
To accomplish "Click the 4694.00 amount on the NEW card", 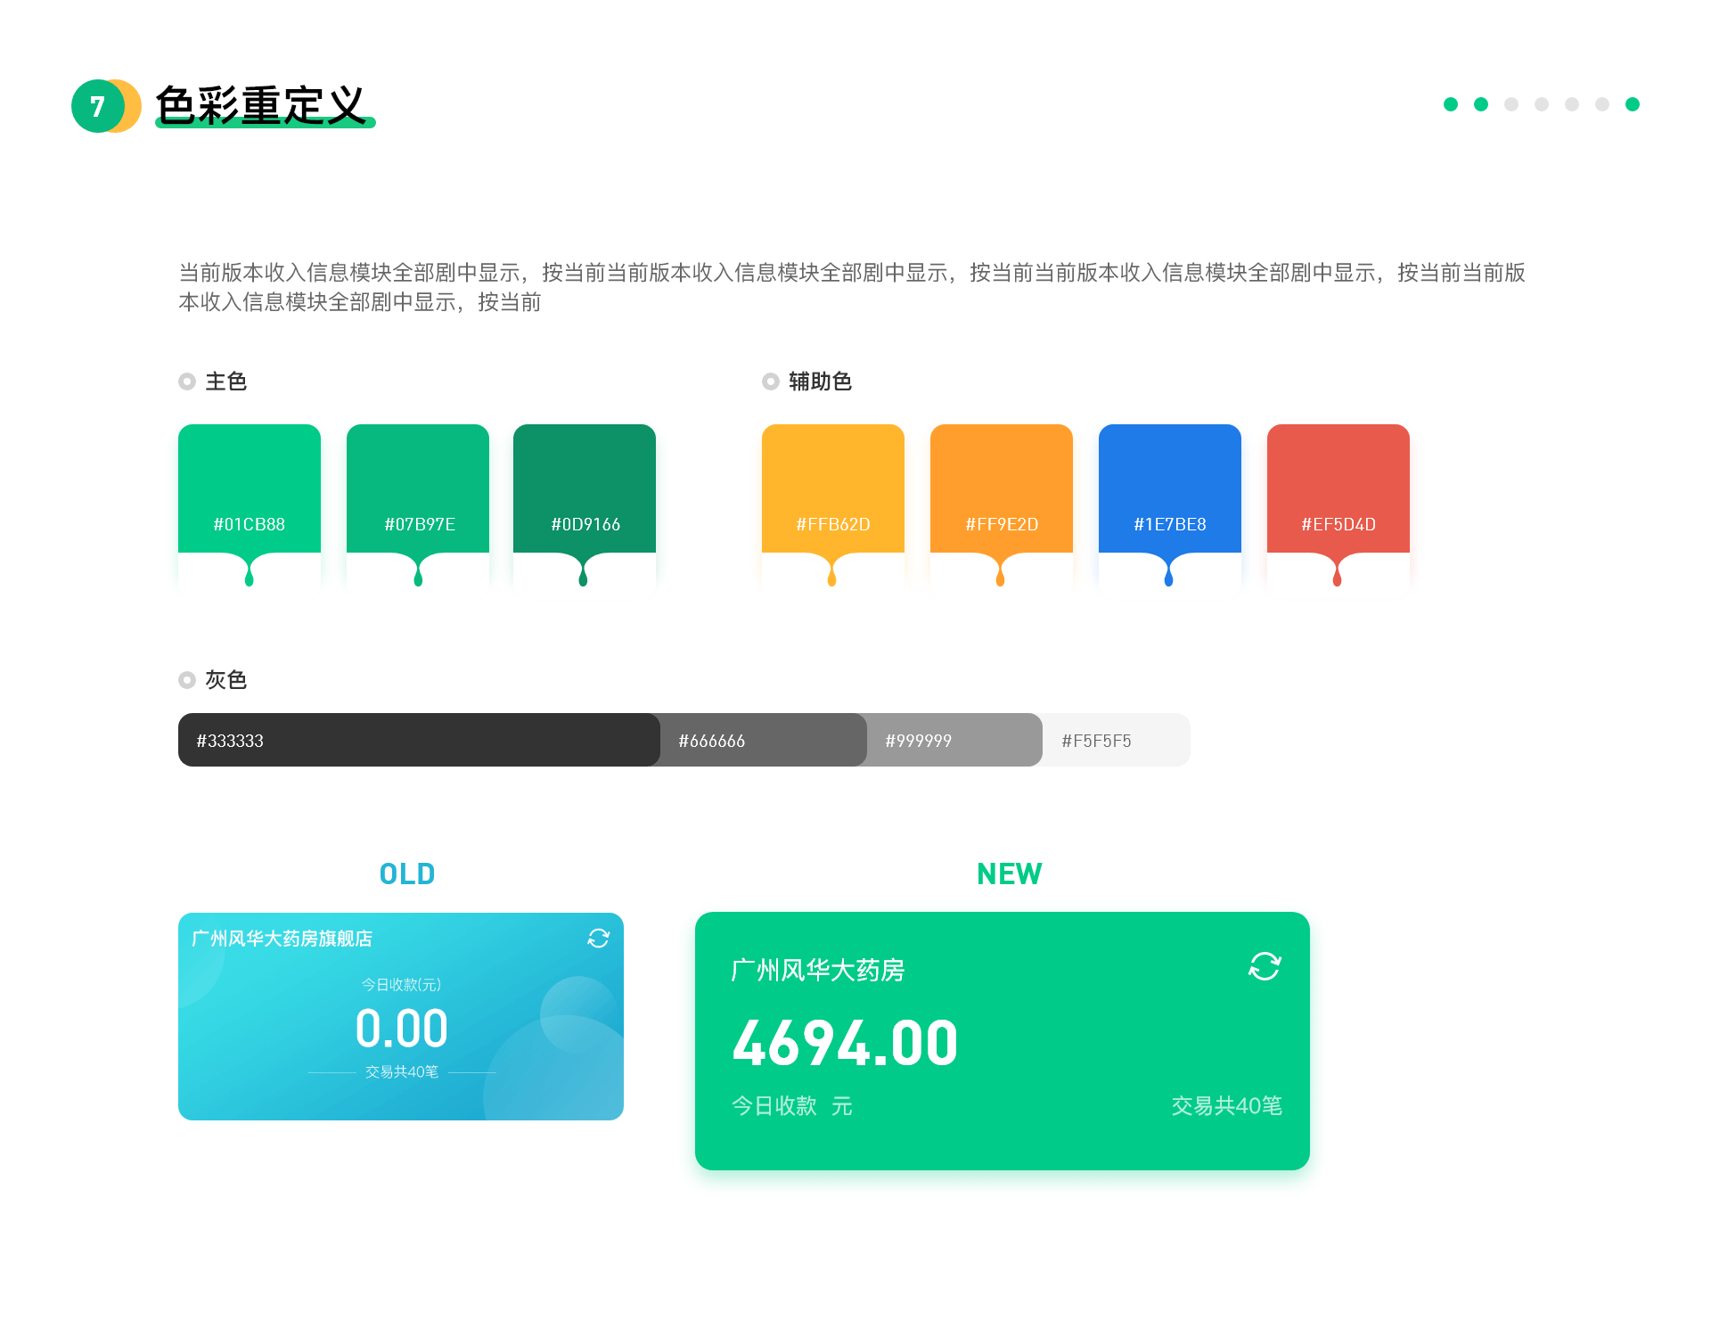I will [845, 1043].
